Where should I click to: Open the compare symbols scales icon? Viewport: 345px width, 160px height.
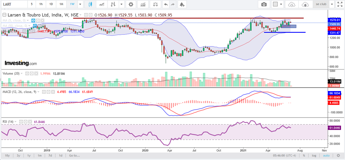155,4
